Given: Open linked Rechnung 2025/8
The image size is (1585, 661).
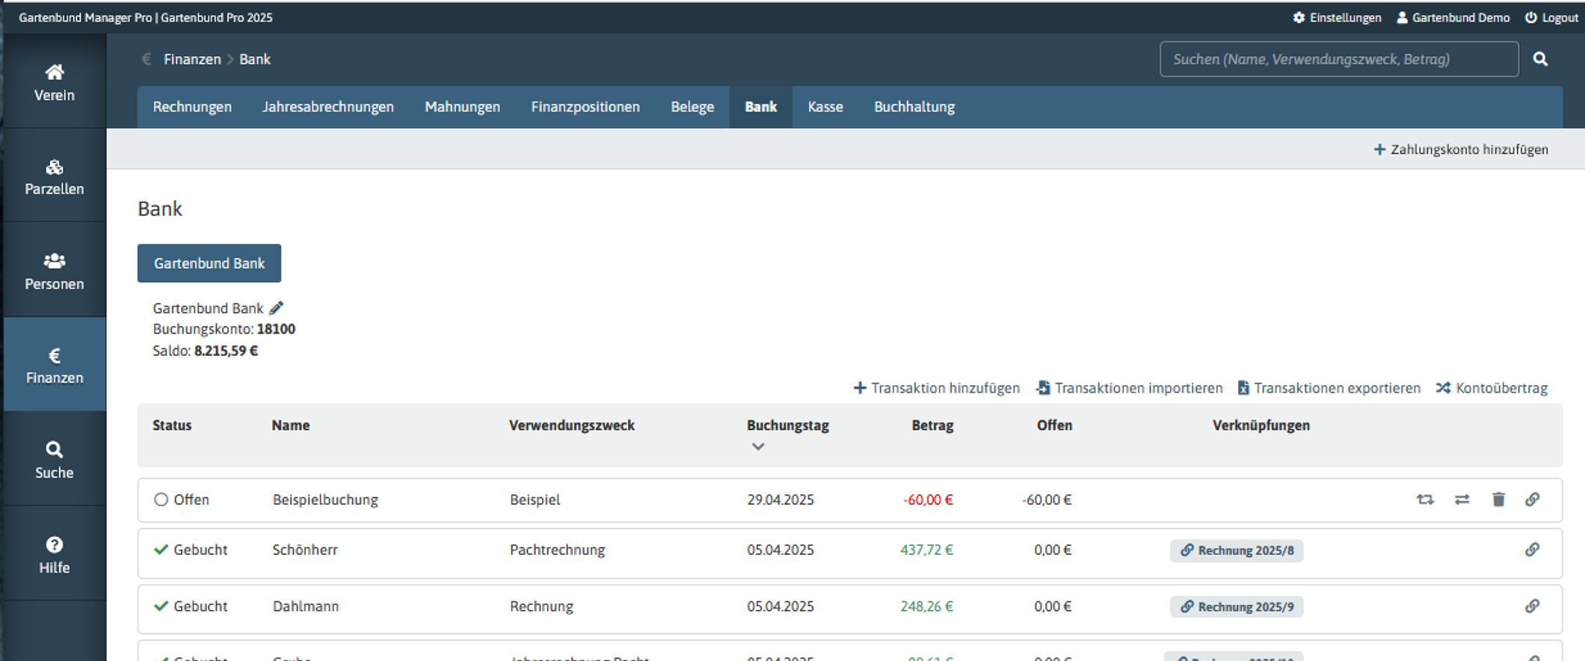Looking at the screenshot, I should pyautogui.click(x=1237, y=550).
